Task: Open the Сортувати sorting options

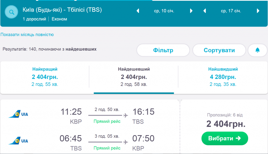Action: tap(219, 50)
